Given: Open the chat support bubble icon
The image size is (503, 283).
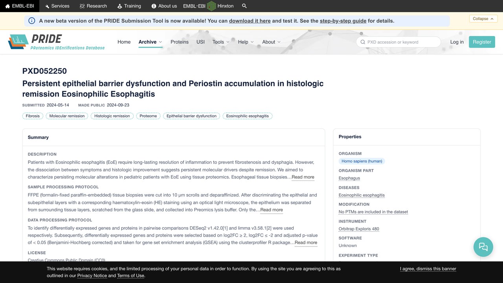Looking at the screenshot, I should (x=483, y=247).
